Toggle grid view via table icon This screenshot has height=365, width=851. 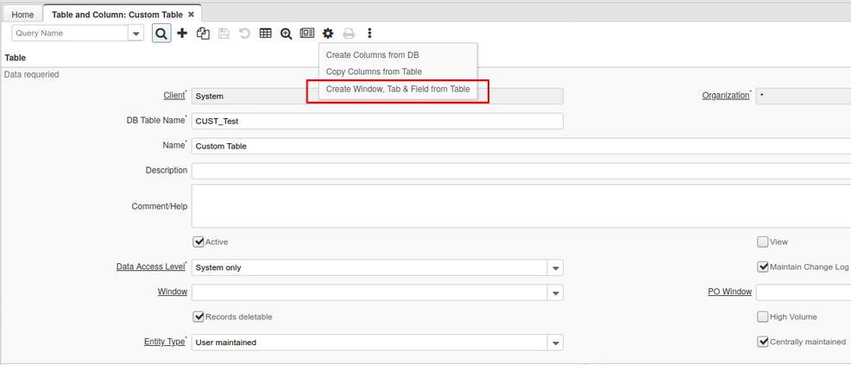point(266,33)
